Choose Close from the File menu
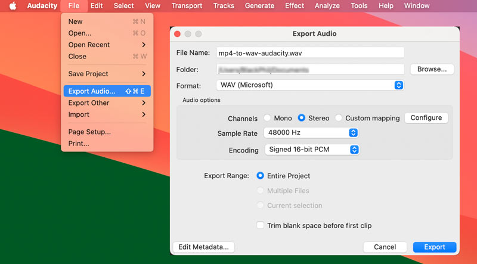Viewport: 477px width, 264px height. tap(107, 56)
